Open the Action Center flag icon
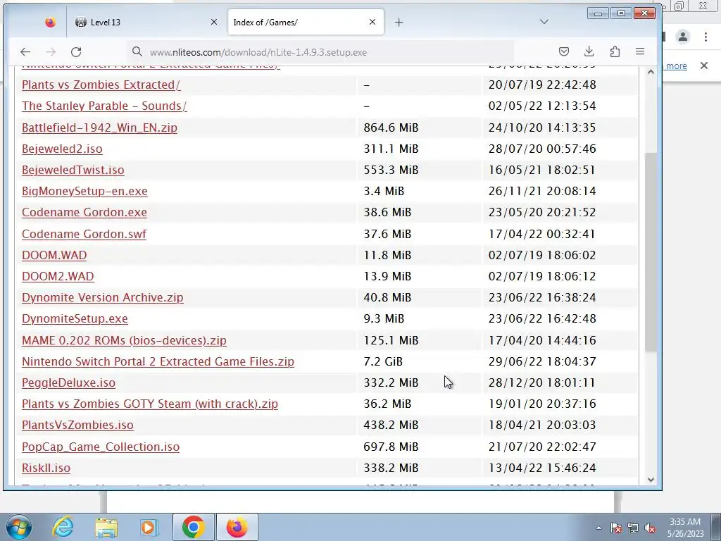 (616, 528)
